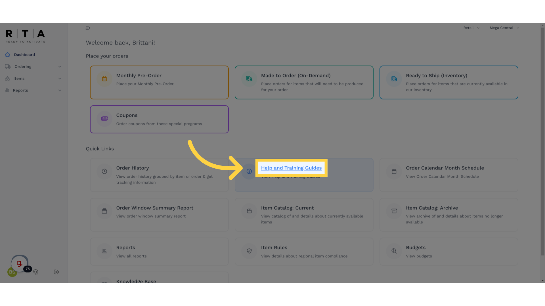Click the Dashboard home icon

point(8,55)
